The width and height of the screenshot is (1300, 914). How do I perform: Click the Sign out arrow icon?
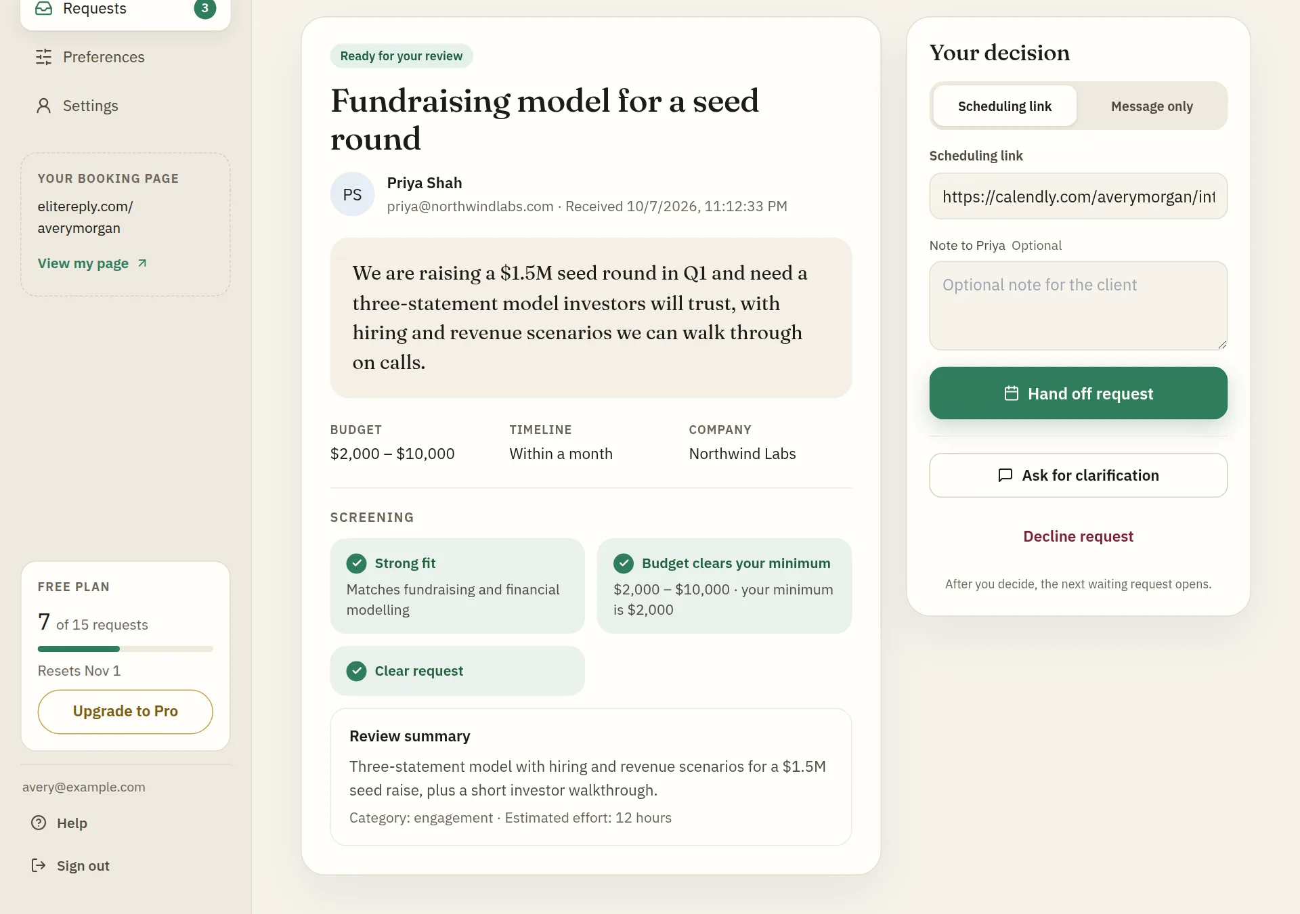pyautogui.click(x=39, y=865)
